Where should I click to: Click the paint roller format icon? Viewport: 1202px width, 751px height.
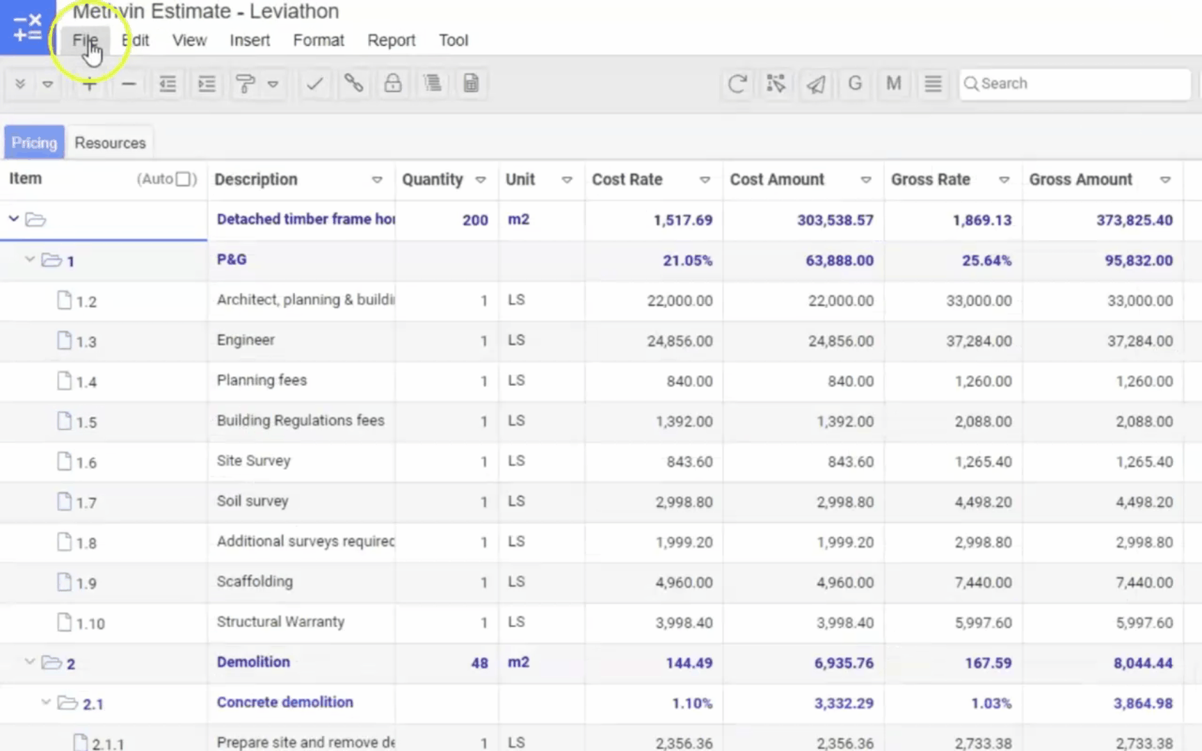tap(245, 84)
